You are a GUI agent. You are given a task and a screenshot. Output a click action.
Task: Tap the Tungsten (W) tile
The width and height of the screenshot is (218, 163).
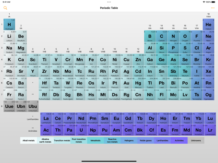(68, 83)
